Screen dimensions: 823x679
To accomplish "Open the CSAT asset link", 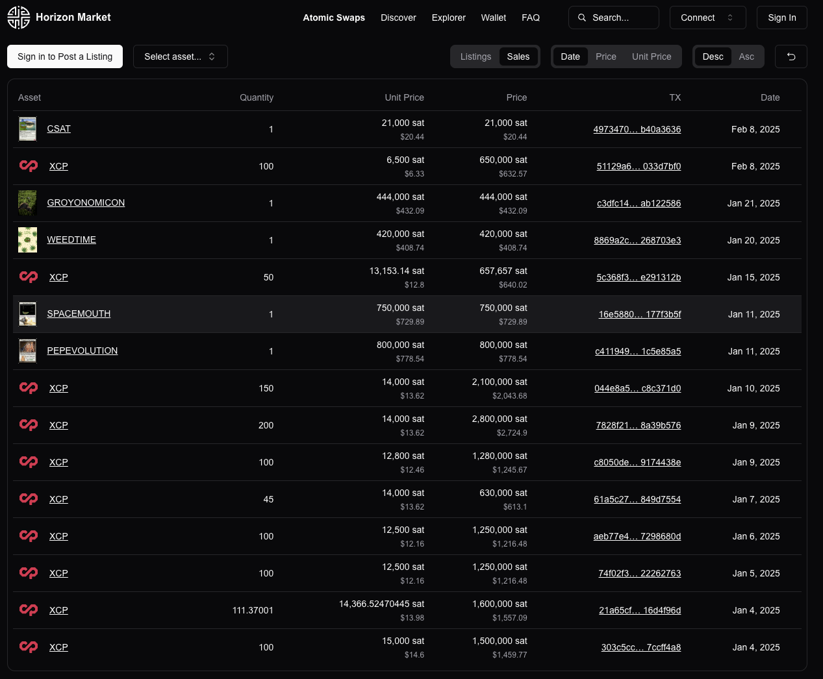I will point(59,129).
